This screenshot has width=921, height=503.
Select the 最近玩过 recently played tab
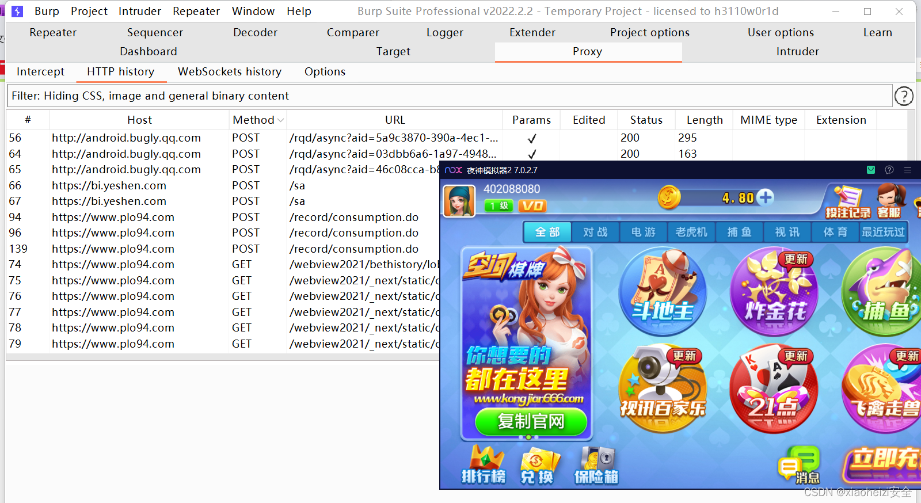click(883, 232)
